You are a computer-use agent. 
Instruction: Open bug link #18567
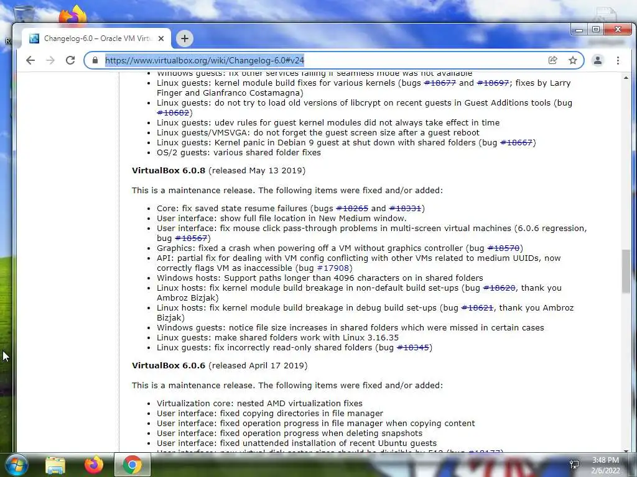[191, 238]
